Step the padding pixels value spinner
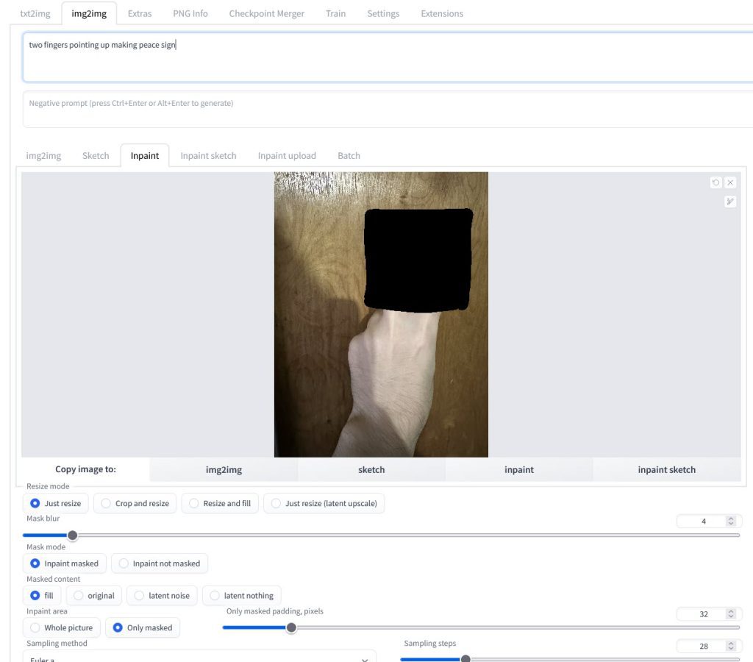 coord(731,614)
